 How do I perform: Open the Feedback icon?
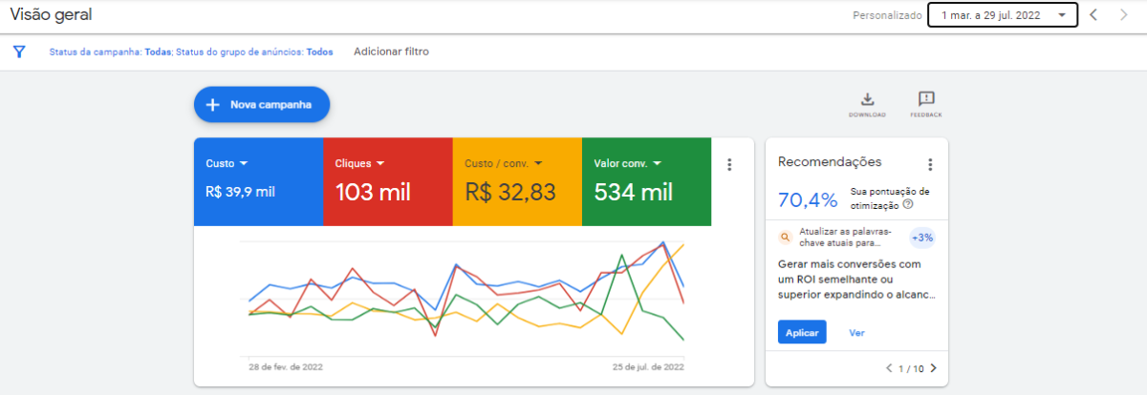point(925,98)
